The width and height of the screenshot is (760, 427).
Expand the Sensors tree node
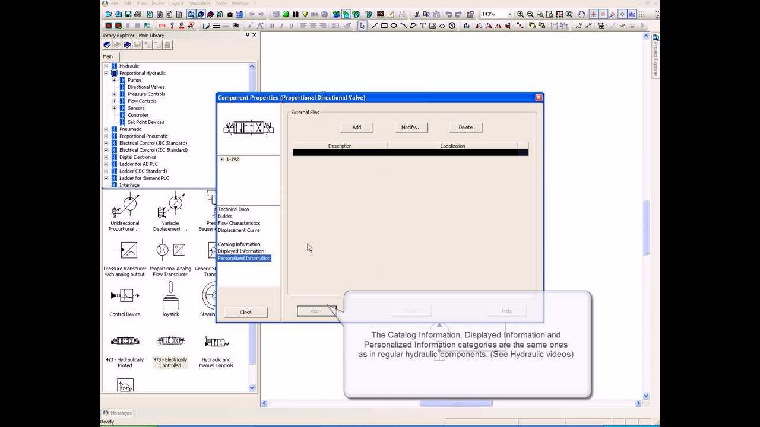[x=115, y=108]
